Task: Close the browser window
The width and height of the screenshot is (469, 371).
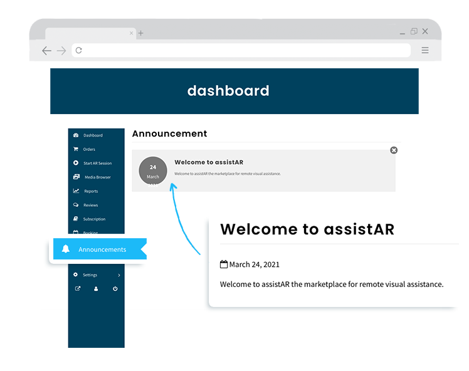Action: tap(425, 31)
